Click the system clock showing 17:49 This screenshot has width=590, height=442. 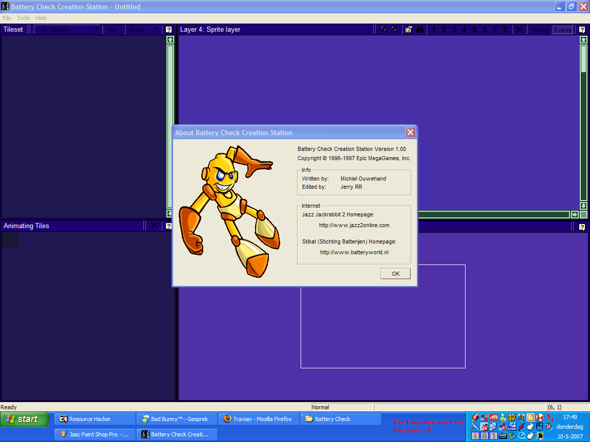coord(570,417)
